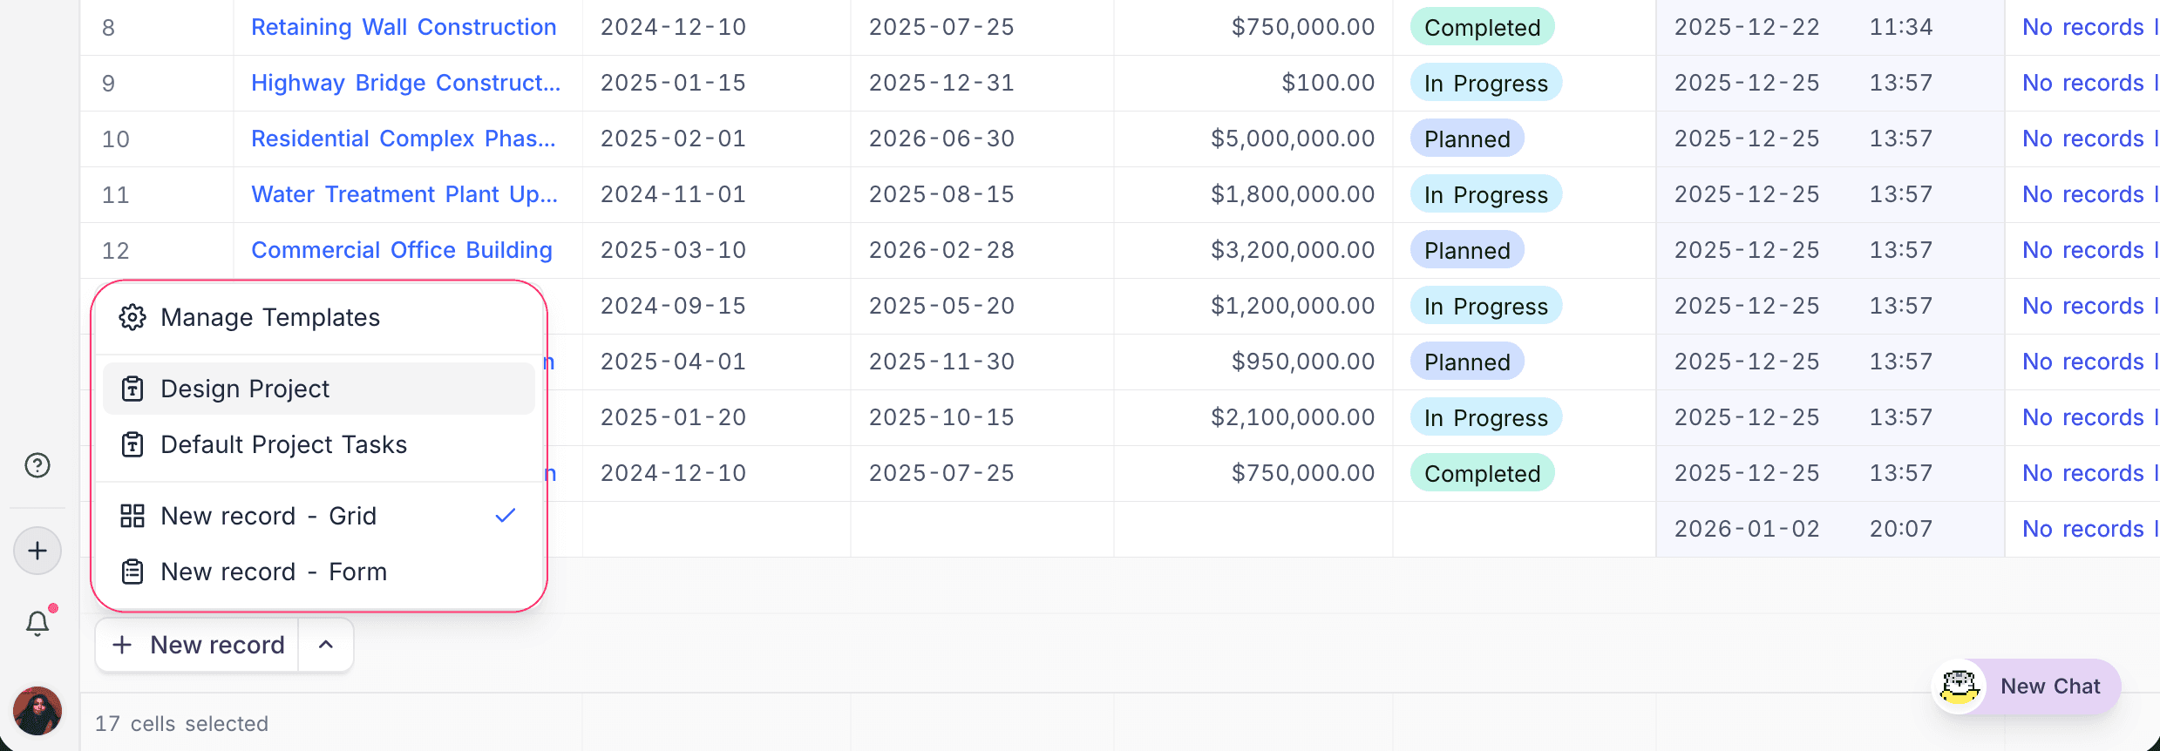
Task: Collapse the New record options chevron
Action: pos(326,645)
